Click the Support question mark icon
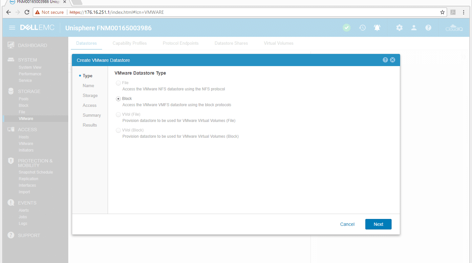This screenshot has width=472, height=263. (x=11, y=235)
